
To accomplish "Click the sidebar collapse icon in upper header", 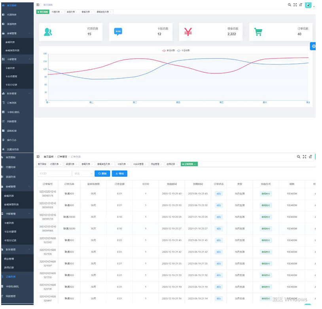I will click(38, 5).
